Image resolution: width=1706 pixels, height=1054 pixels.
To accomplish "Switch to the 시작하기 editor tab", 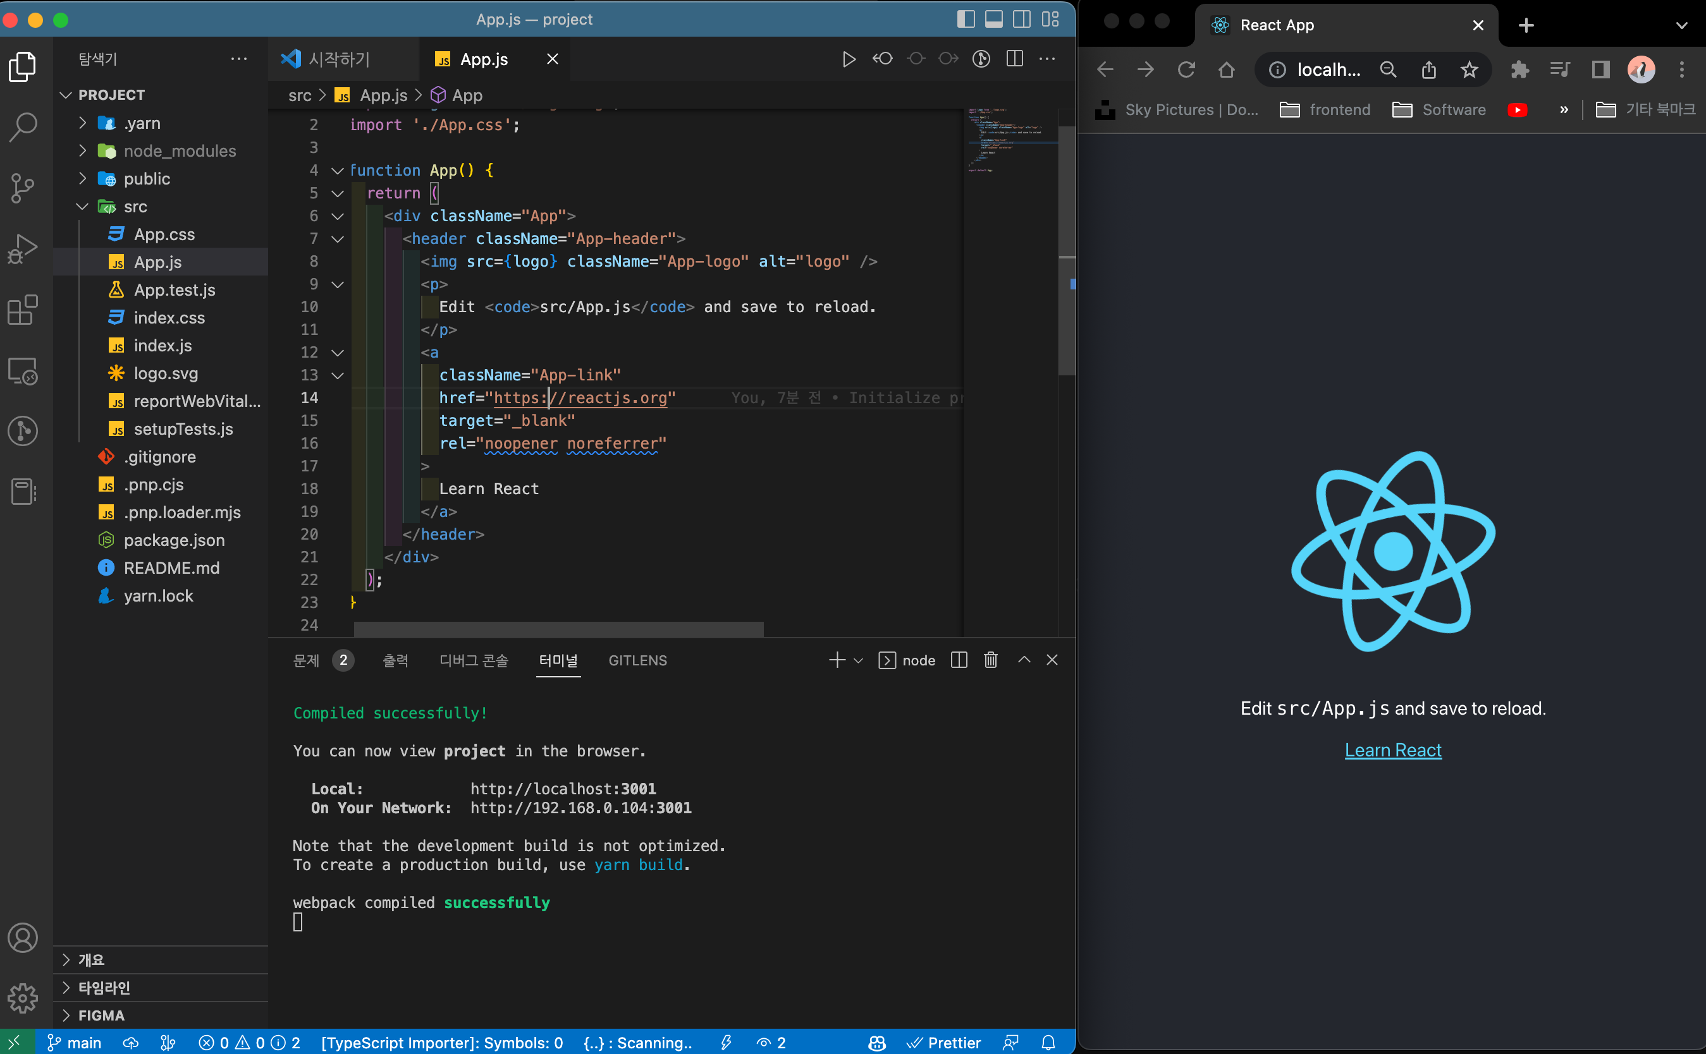I will [x=343, y=59].
